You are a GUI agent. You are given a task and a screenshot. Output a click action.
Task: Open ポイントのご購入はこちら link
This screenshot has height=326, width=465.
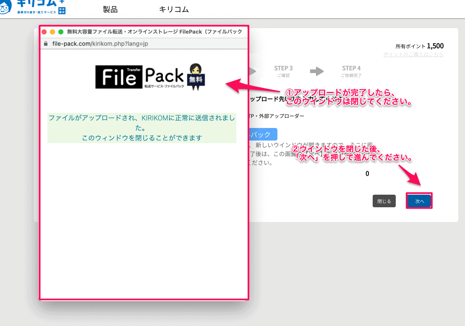413,54
